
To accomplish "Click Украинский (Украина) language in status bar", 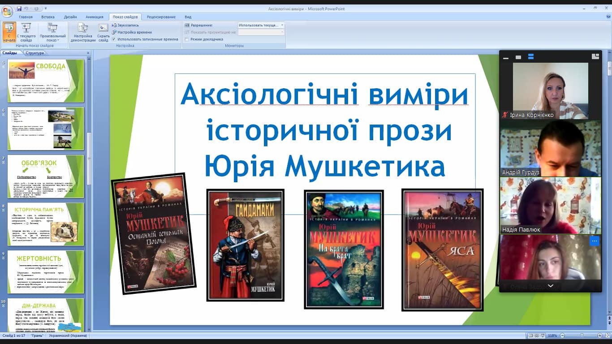I will coord(68,335).
